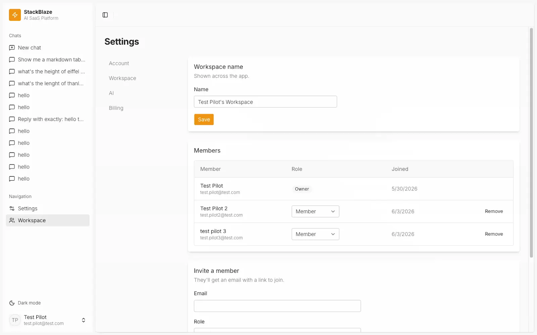Open test pilot 3 role dropdown

pyautogui.click(x=315, y=234)
